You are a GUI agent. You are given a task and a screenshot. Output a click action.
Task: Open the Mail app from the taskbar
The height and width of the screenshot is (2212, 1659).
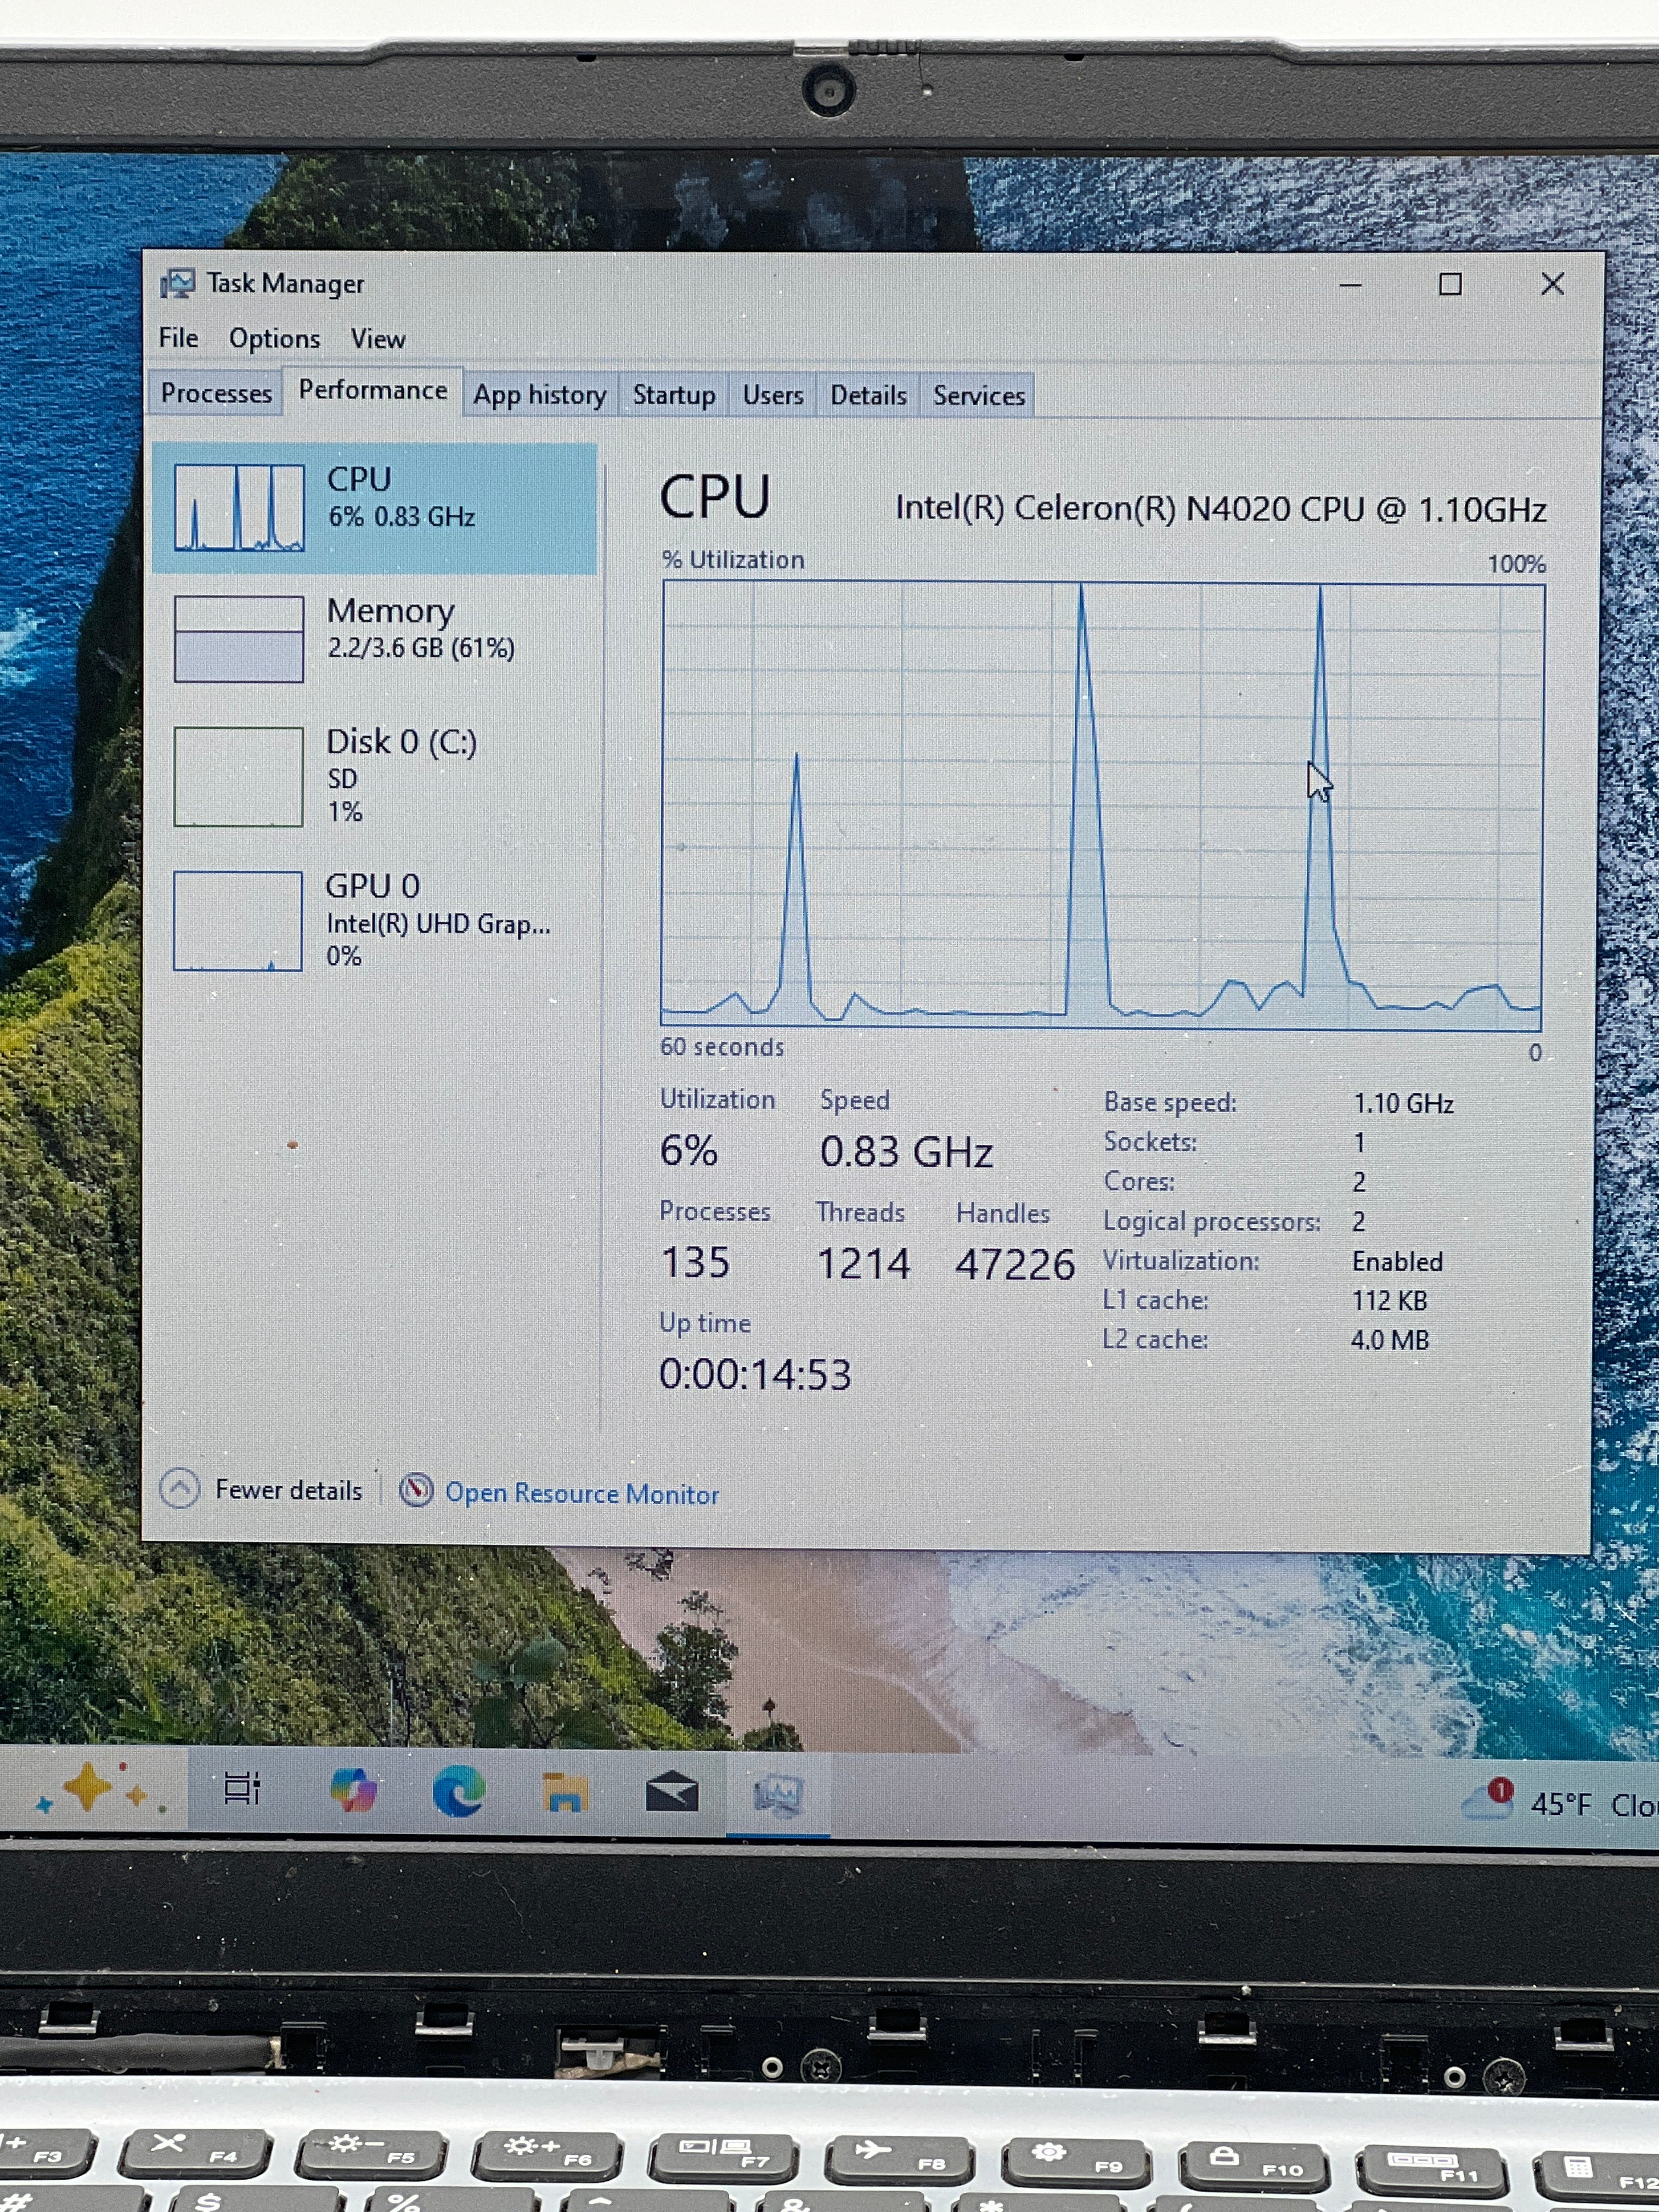click(x=672, y=1792)
